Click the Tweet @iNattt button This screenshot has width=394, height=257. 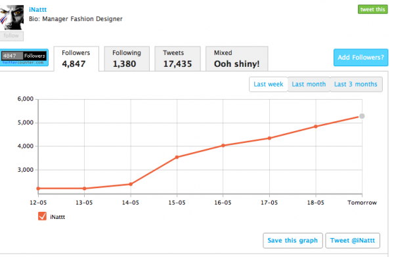(353, 241)
